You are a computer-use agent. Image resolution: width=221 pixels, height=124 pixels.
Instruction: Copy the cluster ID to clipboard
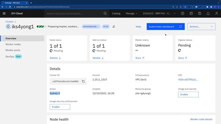click(83, 81)
